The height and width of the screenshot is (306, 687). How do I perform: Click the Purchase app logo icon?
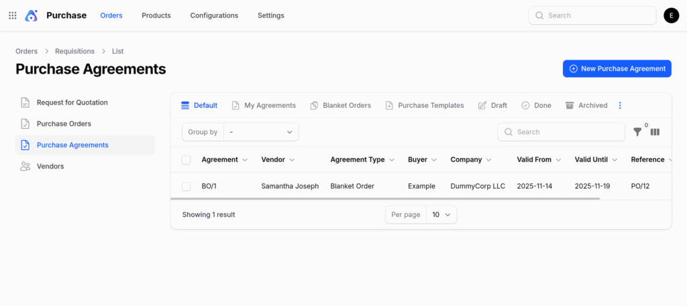(x=32, y=15)
